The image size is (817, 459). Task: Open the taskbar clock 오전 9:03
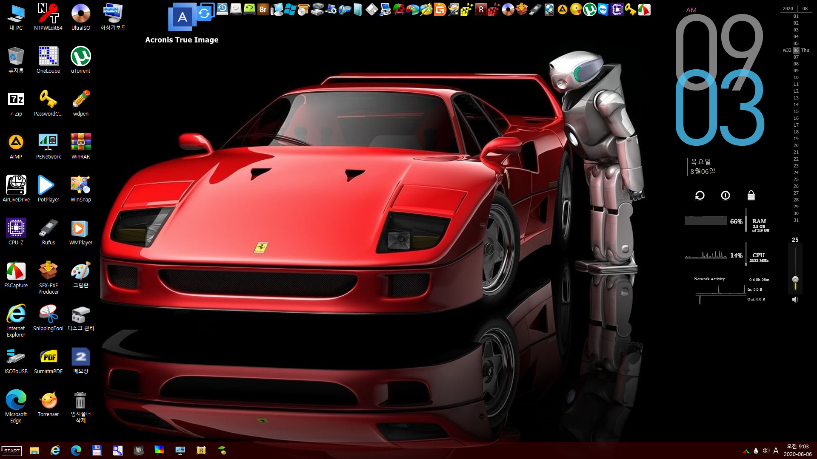(797, 450)
